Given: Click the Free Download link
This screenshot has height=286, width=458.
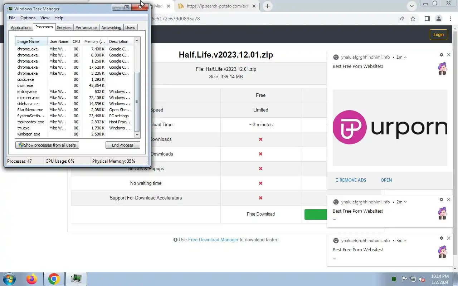Looking at the screenshot, I should point(261,214).
